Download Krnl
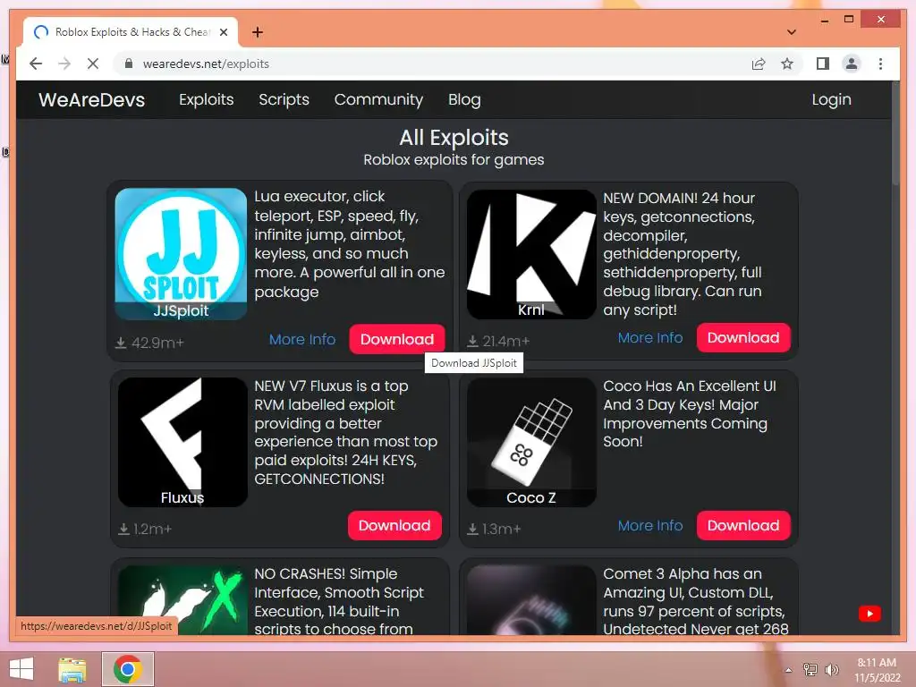 743,337
